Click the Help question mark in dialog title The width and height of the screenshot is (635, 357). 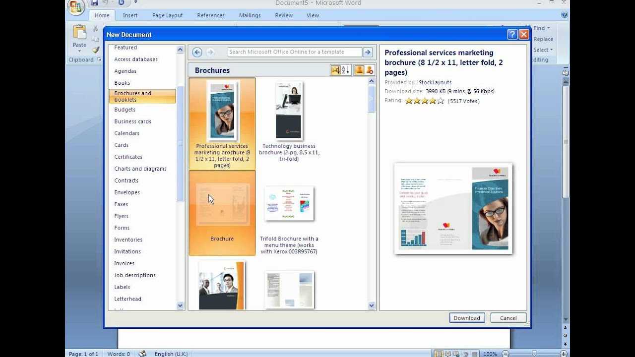click(512, 34)
